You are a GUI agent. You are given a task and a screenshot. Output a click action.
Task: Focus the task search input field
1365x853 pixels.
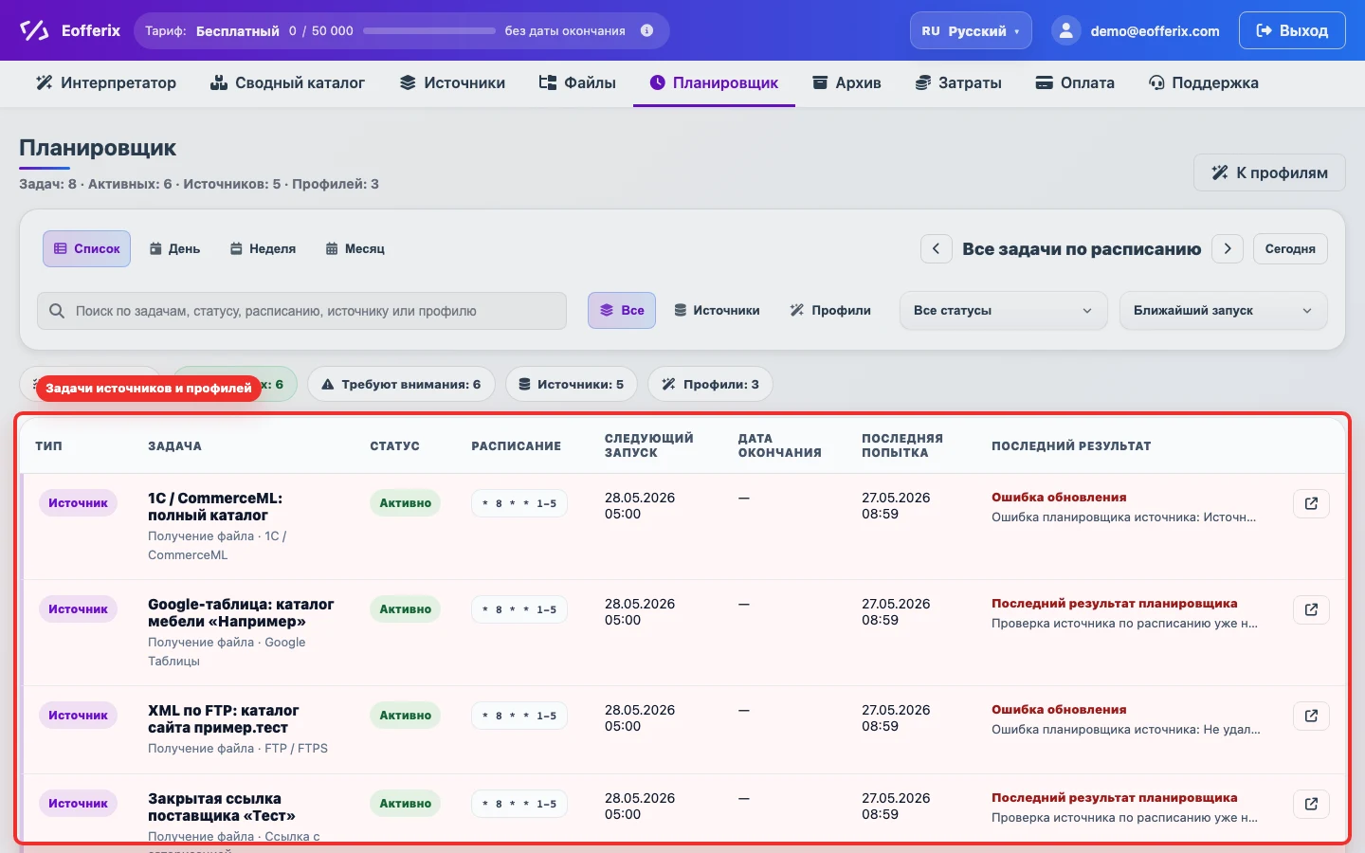(x=301, y=311)
